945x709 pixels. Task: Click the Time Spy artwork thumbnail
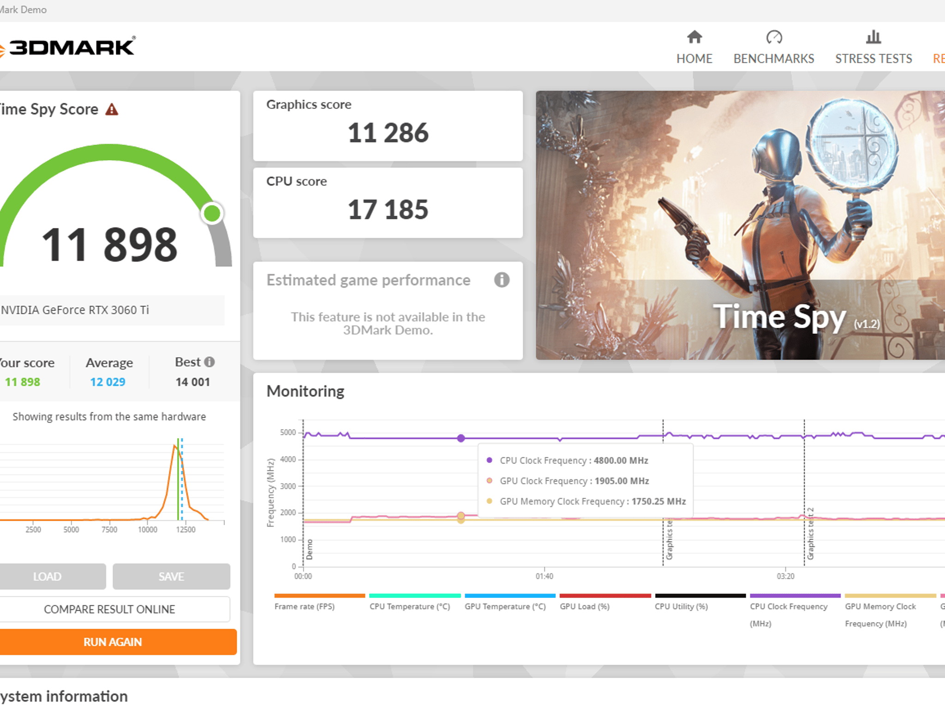(x=740, y=225)
